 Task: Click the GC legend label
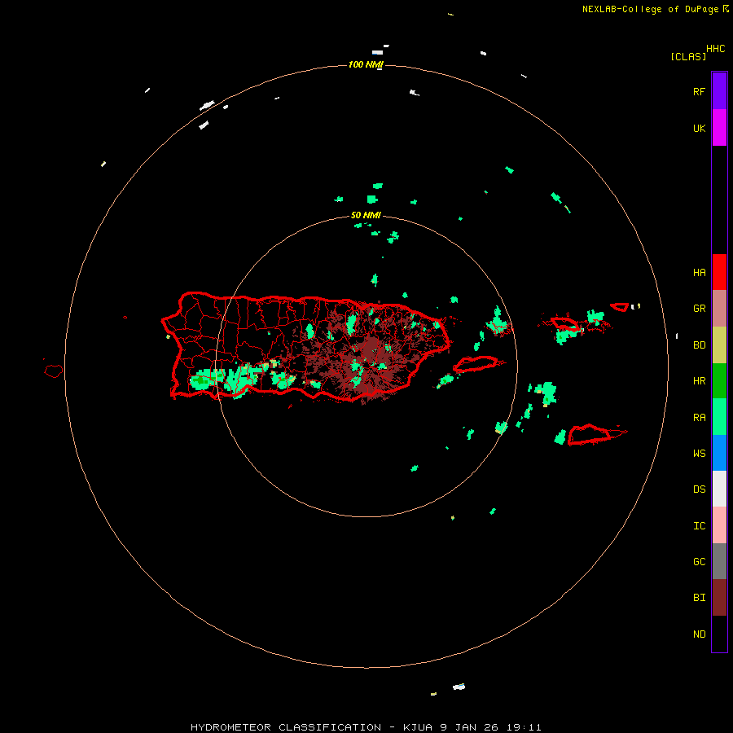pos(699,561)
